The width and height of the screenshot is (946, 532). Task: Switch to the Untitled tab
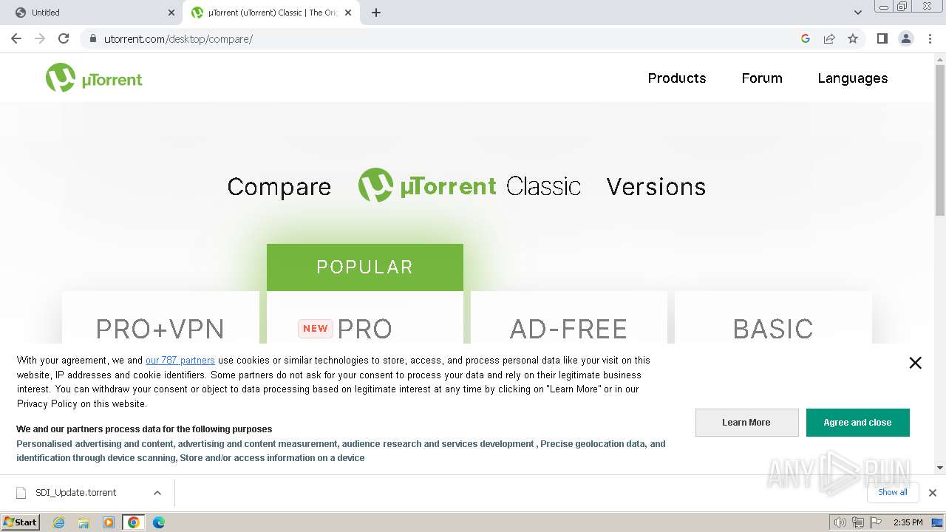click(92, 13)
